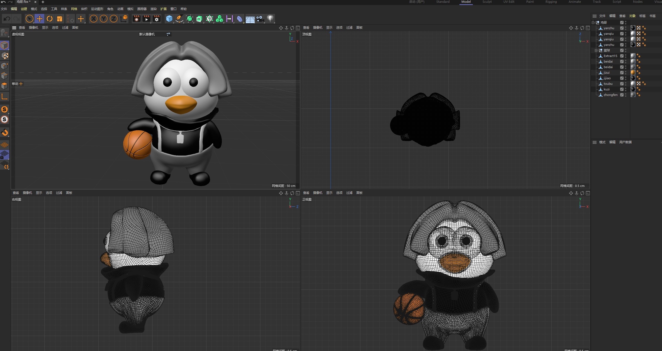Click 用户数据 in Attribute Manager
The height and width of the screenshot is (351, 662).
[626, 142]
